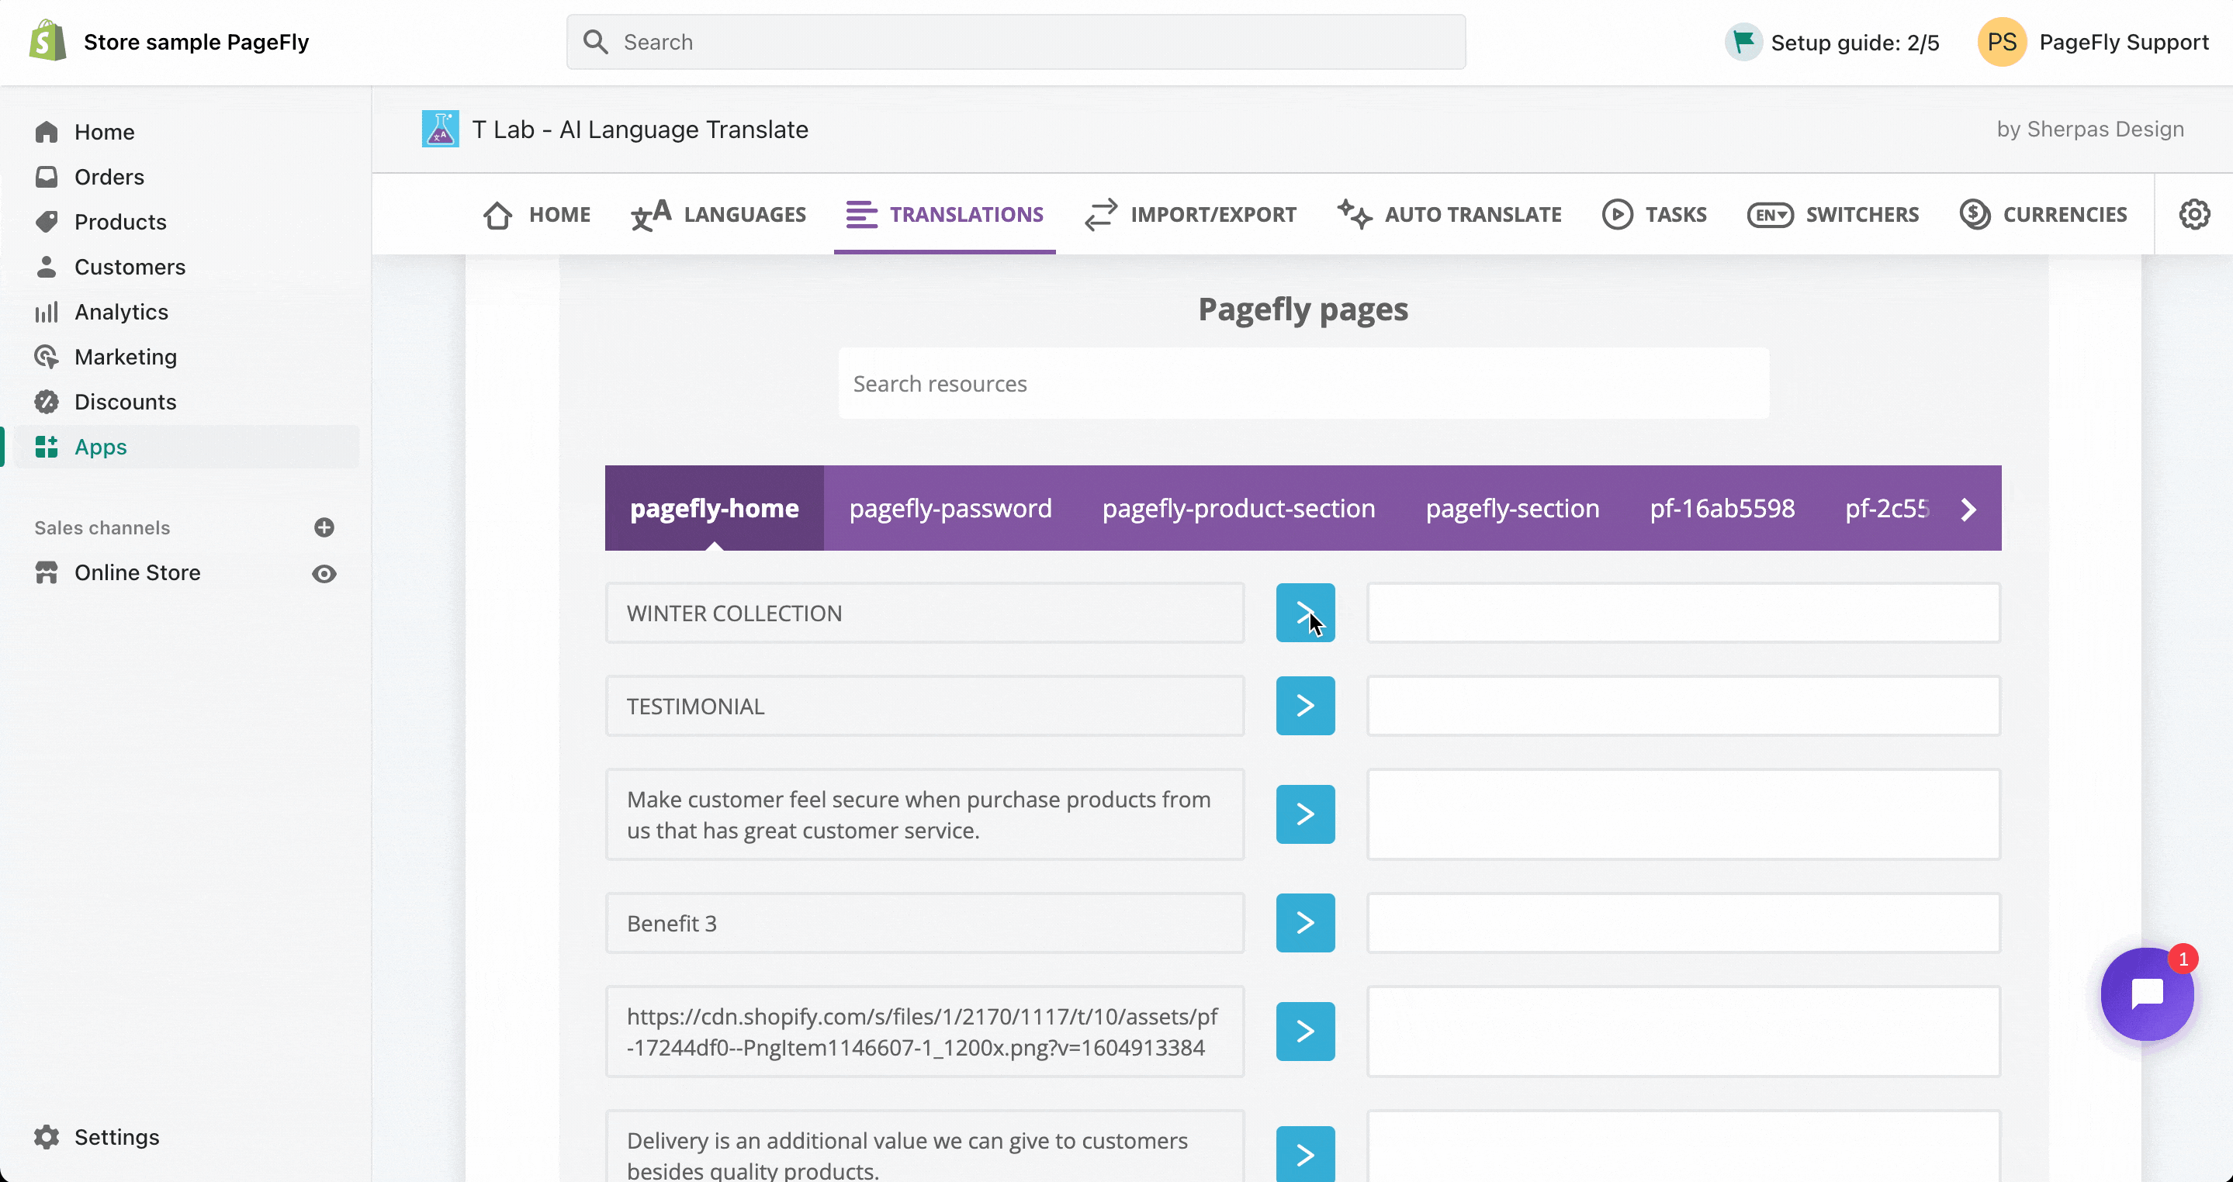Select the pagefly-product-section page tab

(1239, 508)
